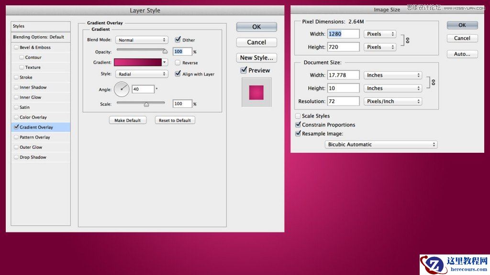This screenshot has width=490, height=275.
Task: Uncheck Align with Layer
Action: (178, 74)
